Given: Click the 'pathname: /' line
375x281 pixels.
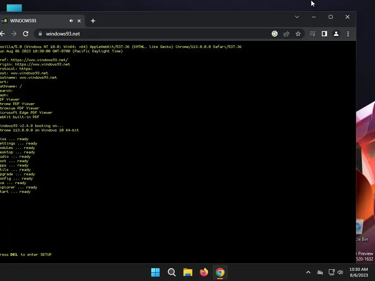Looking at the screenshot, I should 11,86.
